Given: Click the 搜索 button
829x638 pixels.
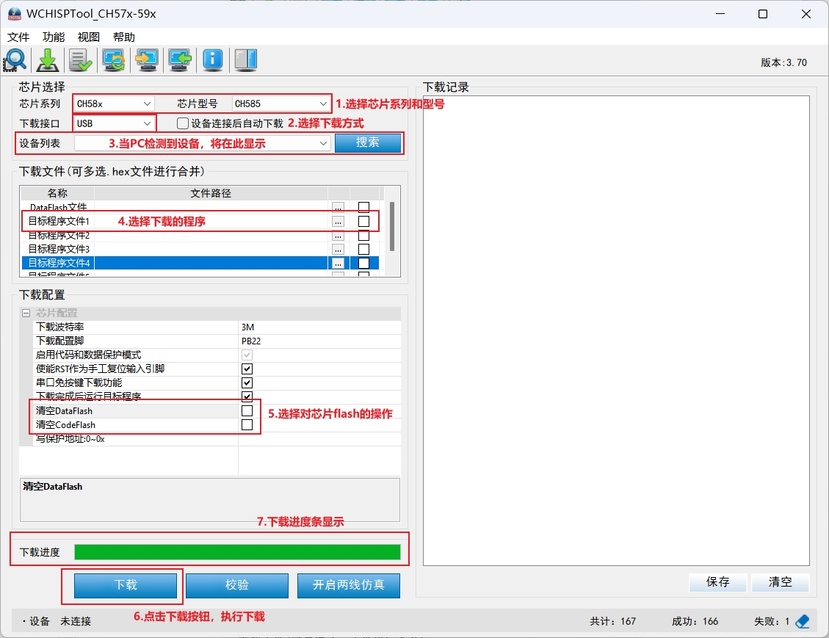Looking at the screenshot, I should coord(367,142).
